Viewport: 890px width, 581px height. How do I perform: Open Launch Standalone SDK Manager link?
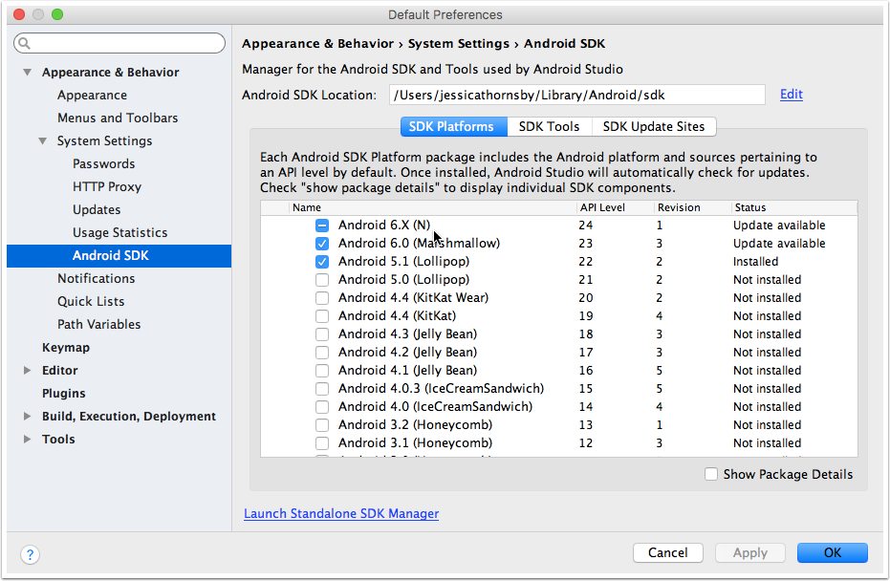[341, 513]
